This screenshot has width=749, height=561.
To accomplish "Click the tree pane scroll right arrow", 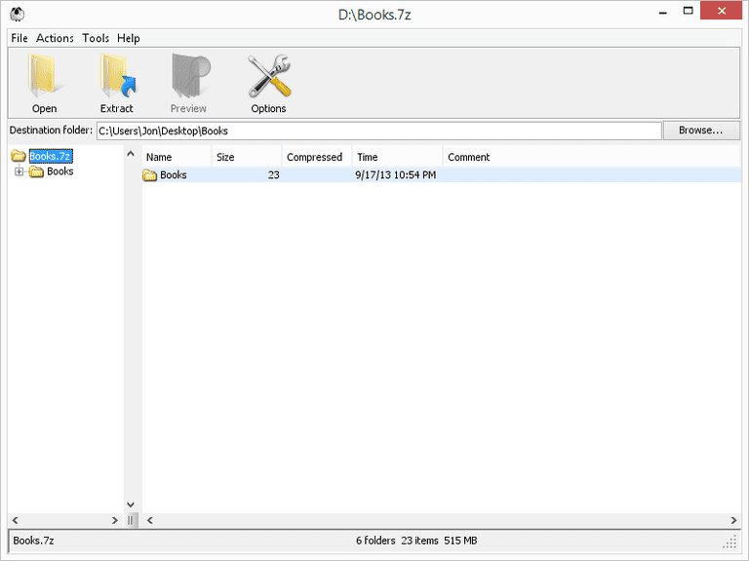I will click(x=115, y=520).
